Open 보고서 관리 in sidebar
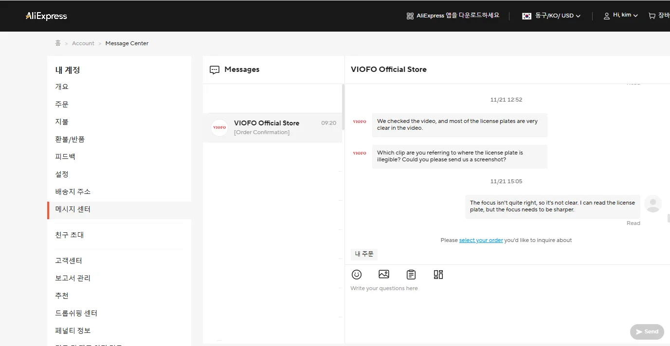This screenshot has width=670, height=346. click(73, 278)
